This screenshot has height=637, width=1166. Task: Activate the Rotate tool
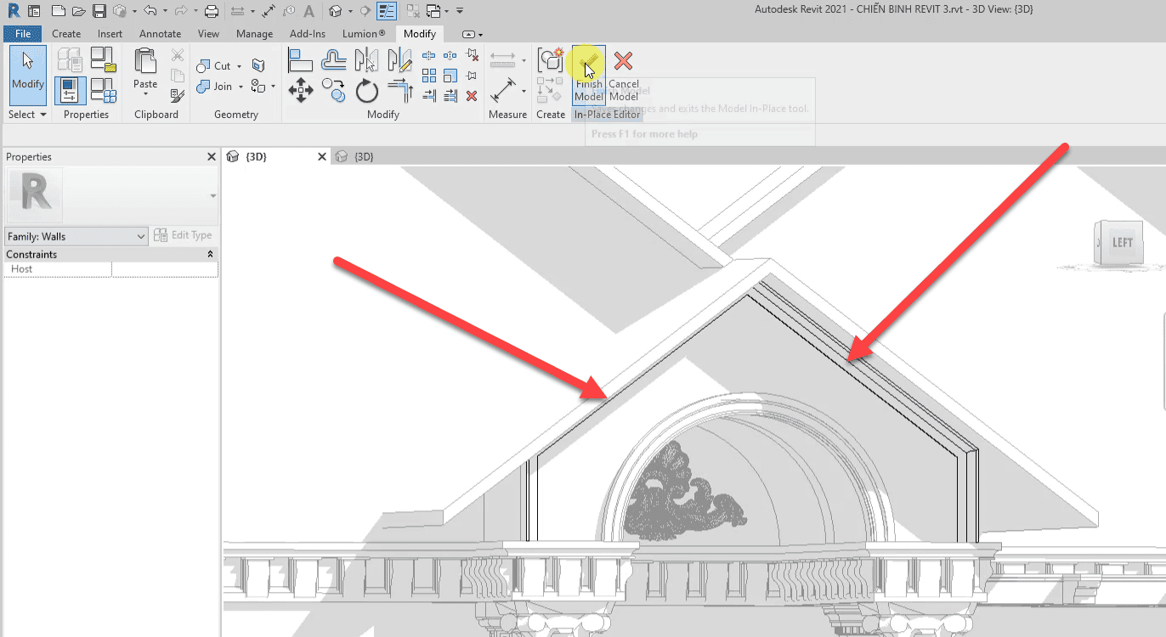(366, 90)
